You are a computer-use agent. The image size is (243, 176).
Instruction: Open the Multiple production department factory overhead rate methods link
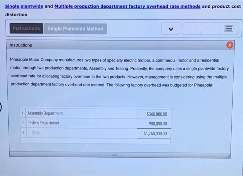[x=127, y=6]
